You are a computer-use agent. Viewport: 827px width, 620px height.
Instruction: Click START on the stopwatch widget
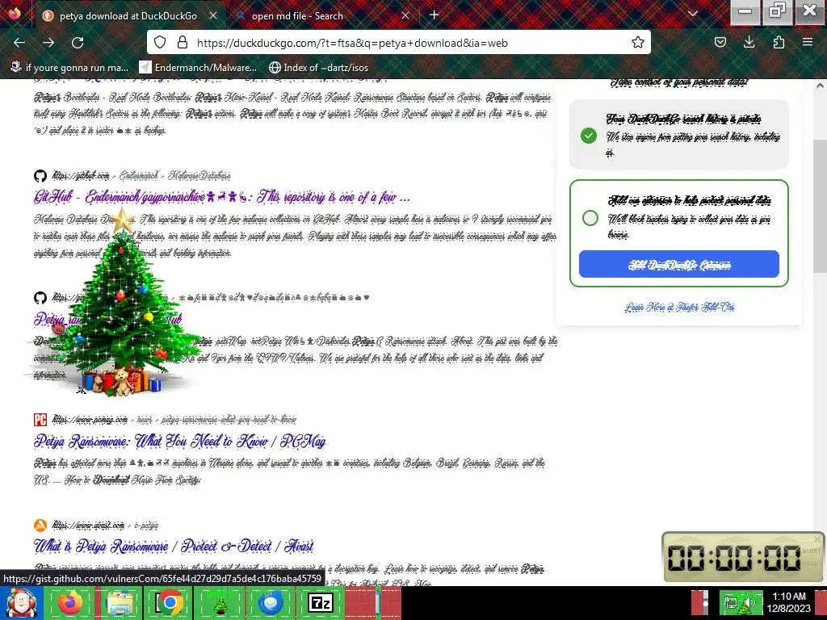coord(811,551)
